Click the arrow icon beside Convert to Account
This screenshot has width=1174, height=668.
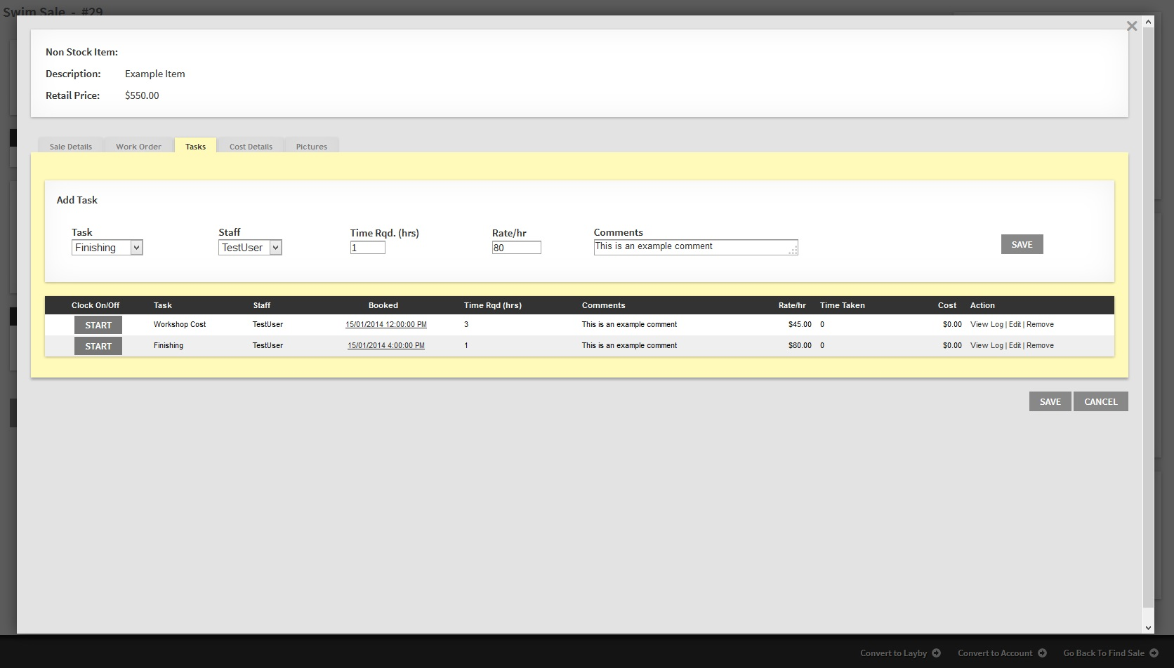[1042, 653]
